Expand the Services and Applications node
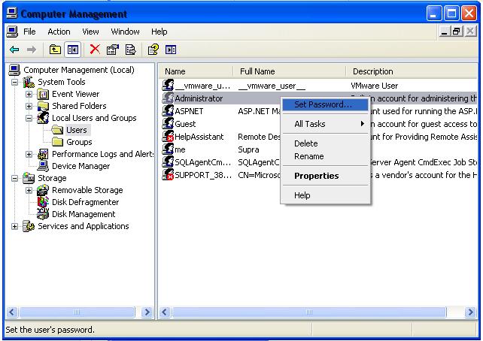This screenshot has height=341, width=483. pos(16,226)
